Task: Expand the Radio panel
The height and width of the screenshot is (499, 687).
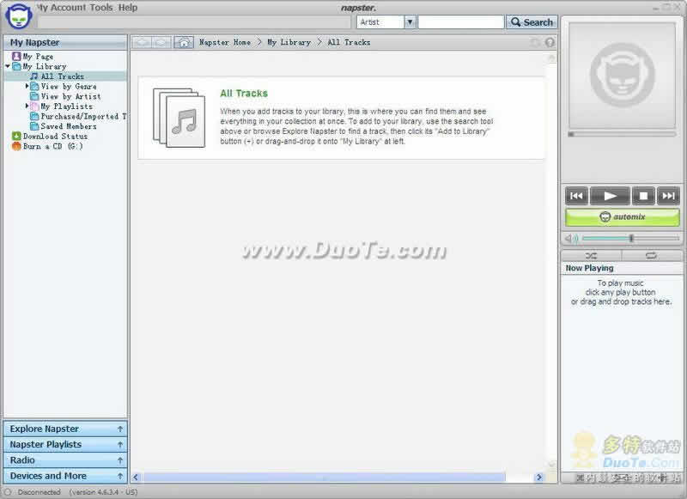Action: [65, 460]
